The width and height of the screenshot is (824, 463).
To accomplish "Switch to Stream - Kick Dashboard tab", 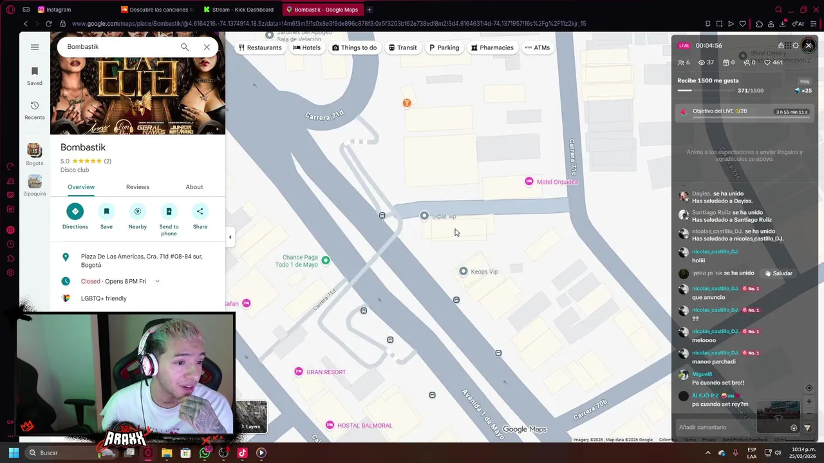I will 239,10.
